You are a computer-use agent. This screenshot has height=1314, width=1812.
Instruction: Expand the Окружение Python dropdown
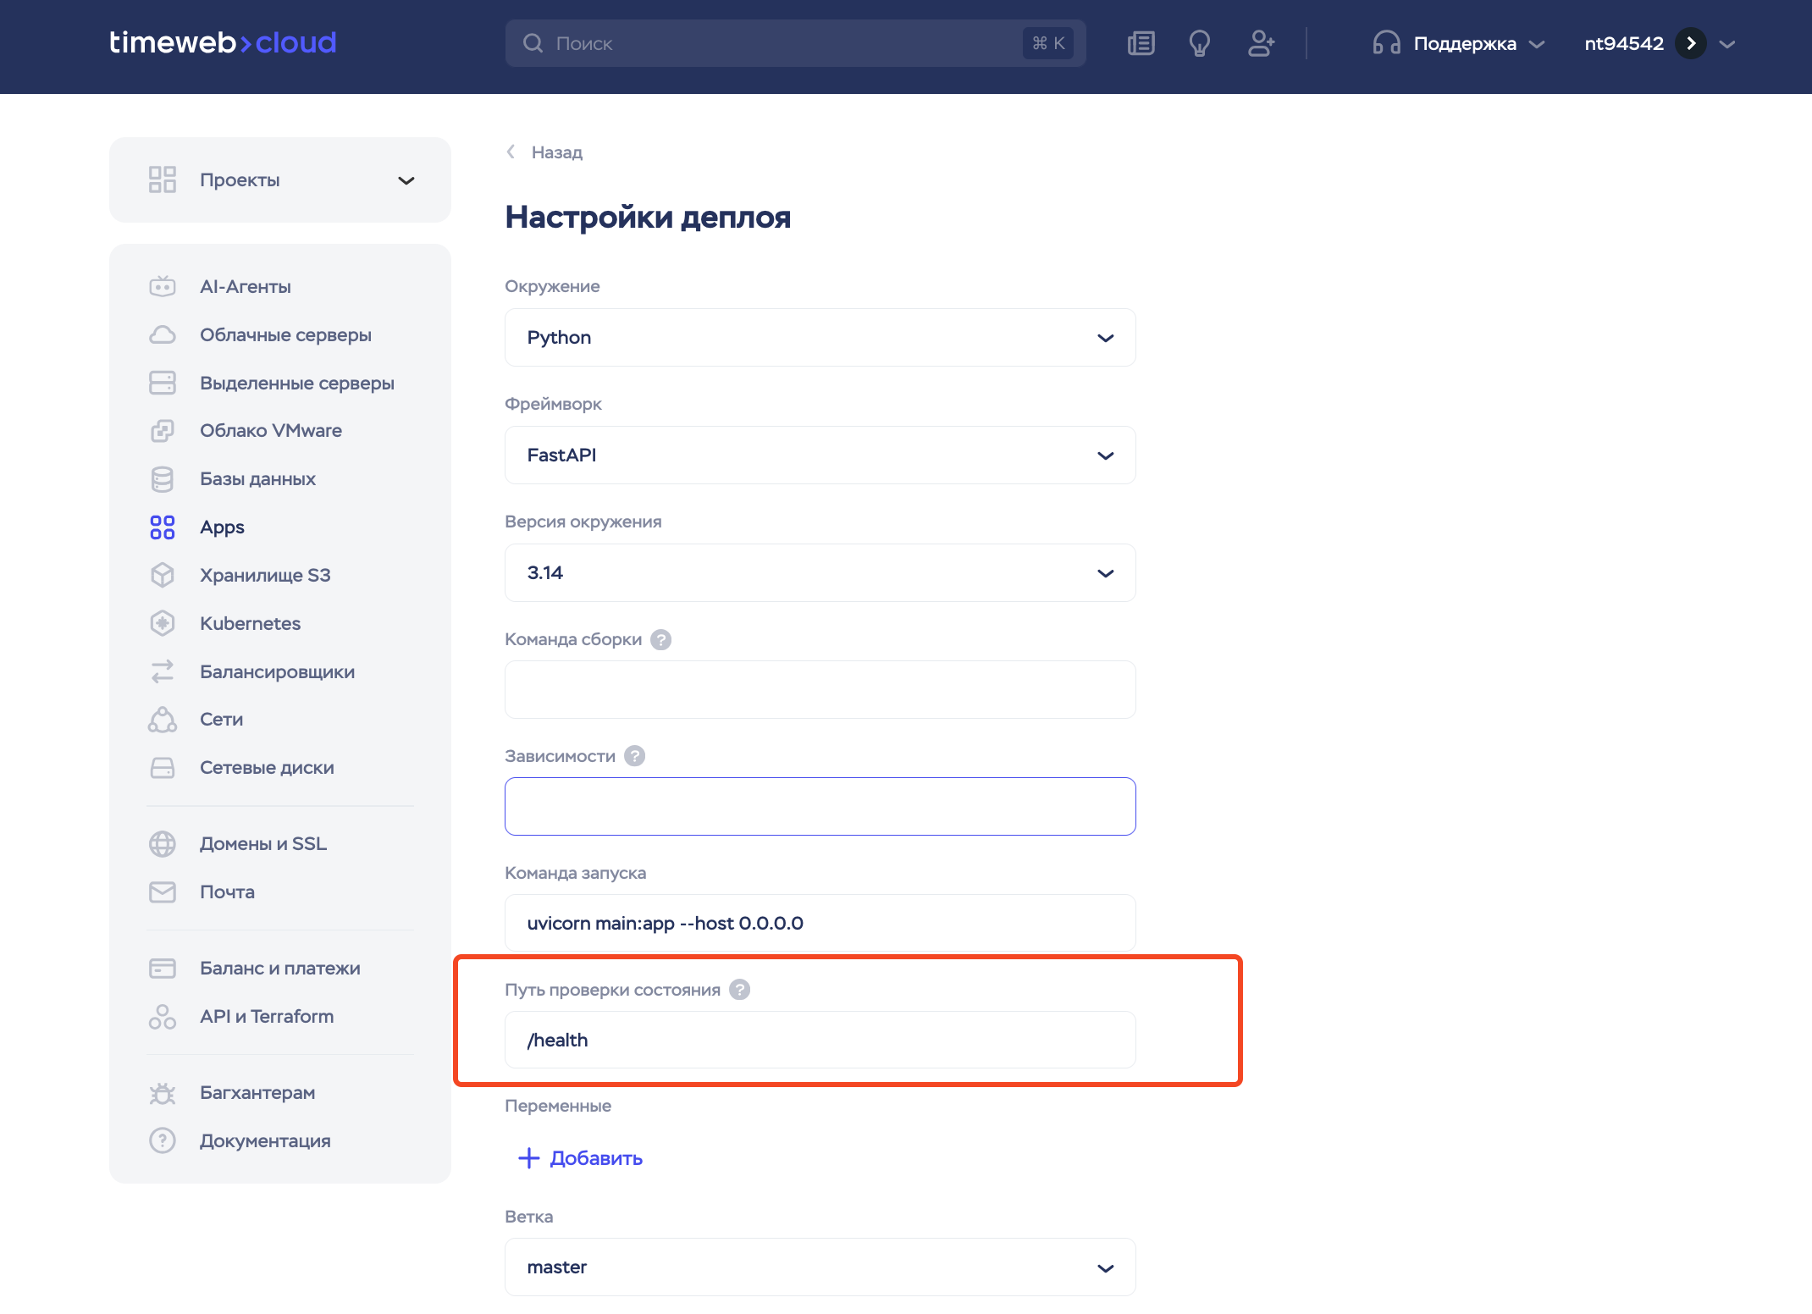(x=820, y=338)
